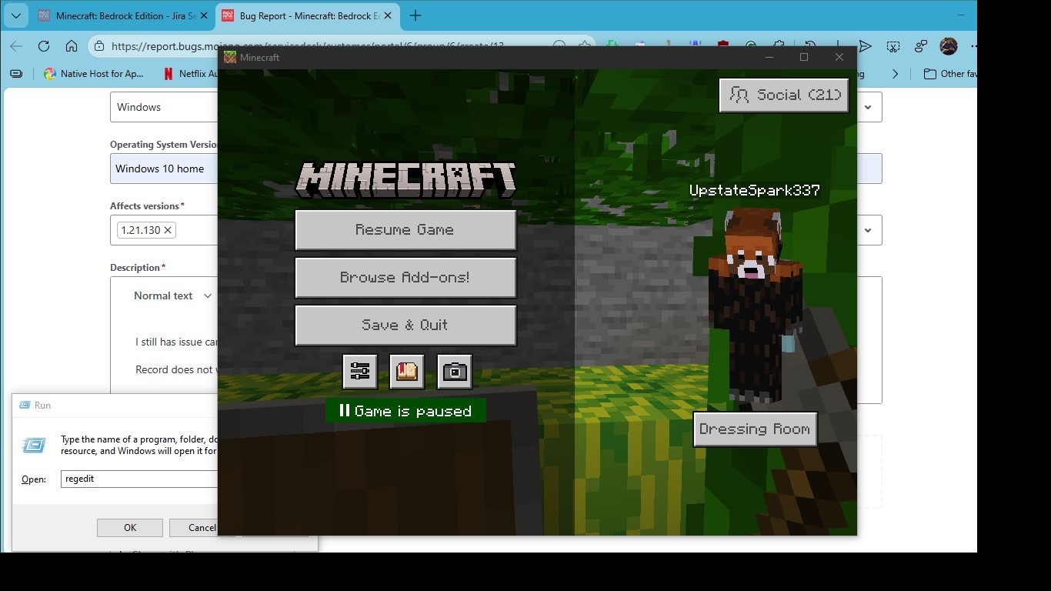Viewport: 1051px width, 591px height.
Task: Open the Native Host bookmark
Action: tap(94, 74)
